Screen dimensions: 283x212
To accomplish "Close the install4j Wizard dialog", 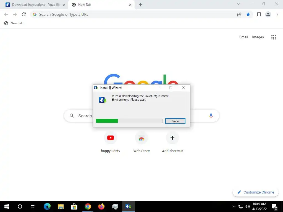I will click(x=184, y=88).
